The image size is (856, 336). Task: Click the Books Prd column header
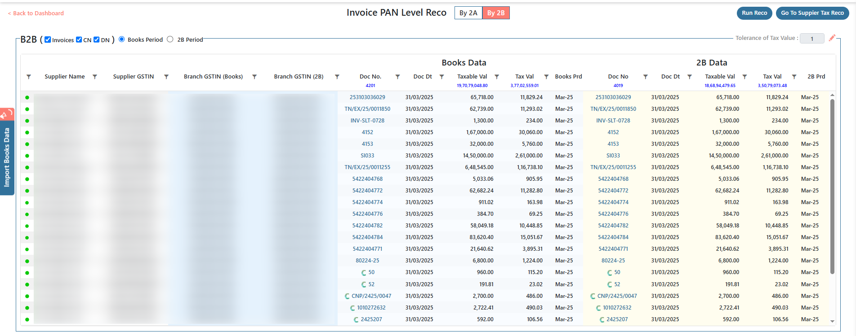coord(568,77)
